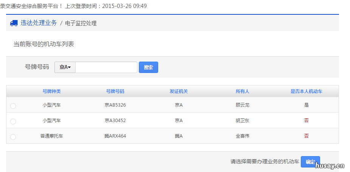Viewport: 350px width, 172px height.
Task: Focus the 号牌号码 text input field
Action: [106, 67]
